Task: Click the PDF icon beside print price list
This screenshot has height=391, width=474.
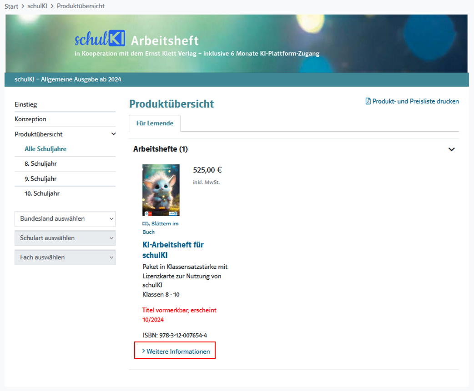Action: click(x=368, y=101)
